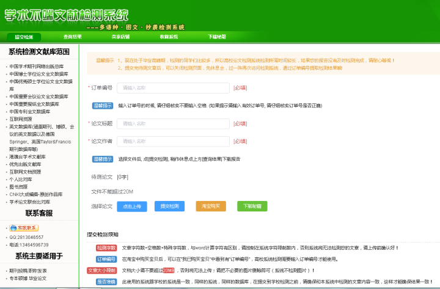Click the 系统主要适用于 heading

pyautogui.click(x=39, y=256)
